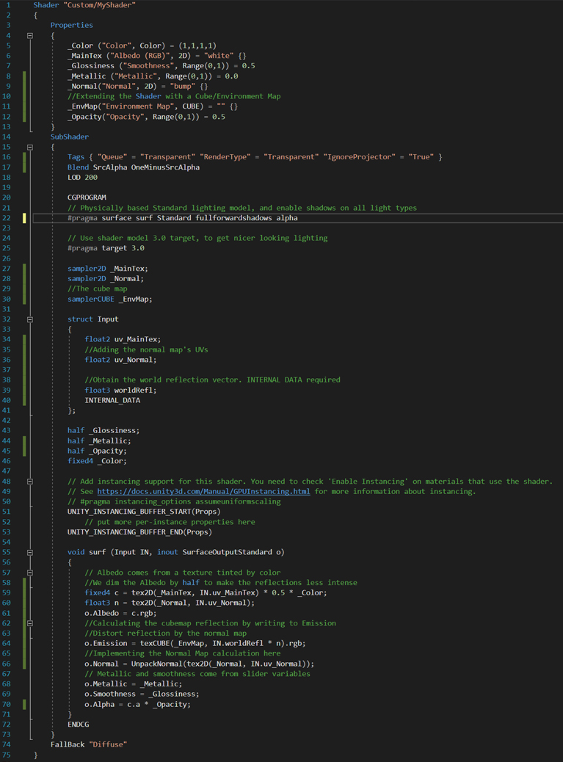
Task: Open the Unity GPUInstancing docs link
Action: click(x=203, y=492)
